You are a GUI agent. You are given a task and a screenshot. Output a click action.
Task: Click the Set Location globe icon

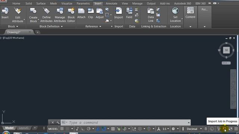175,11
